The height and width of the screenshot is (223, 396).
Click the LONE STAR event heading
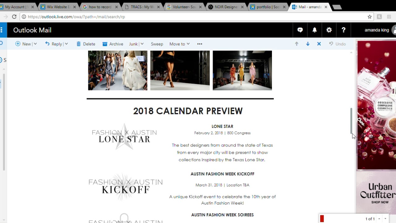[222, 126]
